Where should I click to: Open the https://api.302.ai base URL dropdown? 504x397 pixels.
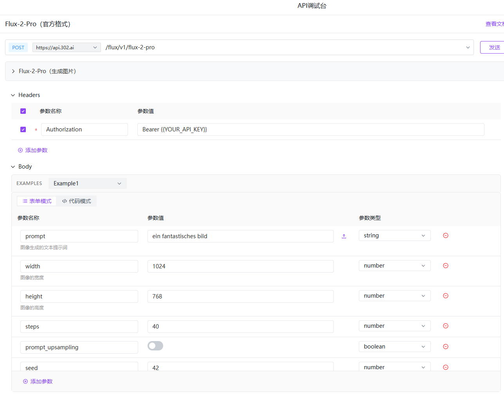point(66,47)
